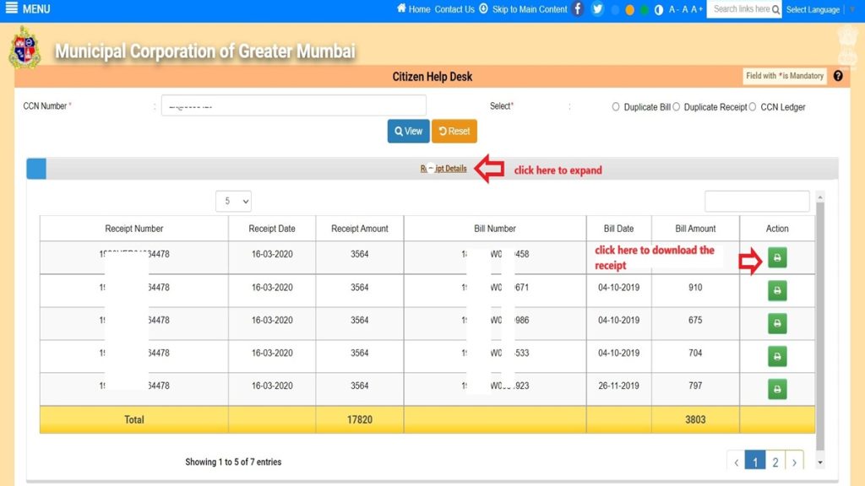Download receipt for bill dated 26-11-2019
Screen dimensions: 865x486
tap(776, 387)
